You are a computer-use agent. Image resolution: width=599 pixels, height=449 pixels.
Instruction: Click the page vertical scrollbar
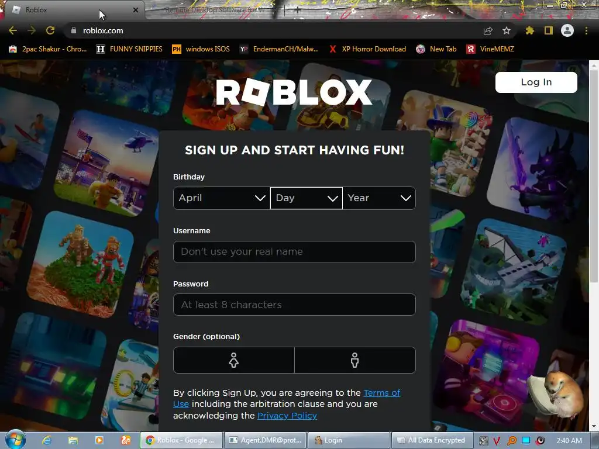(x=594, y=175)
